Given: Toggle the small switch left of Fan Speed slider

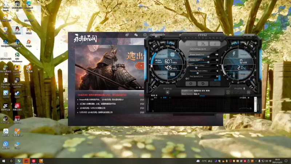Looking at the screenshot, I should 187,79.
